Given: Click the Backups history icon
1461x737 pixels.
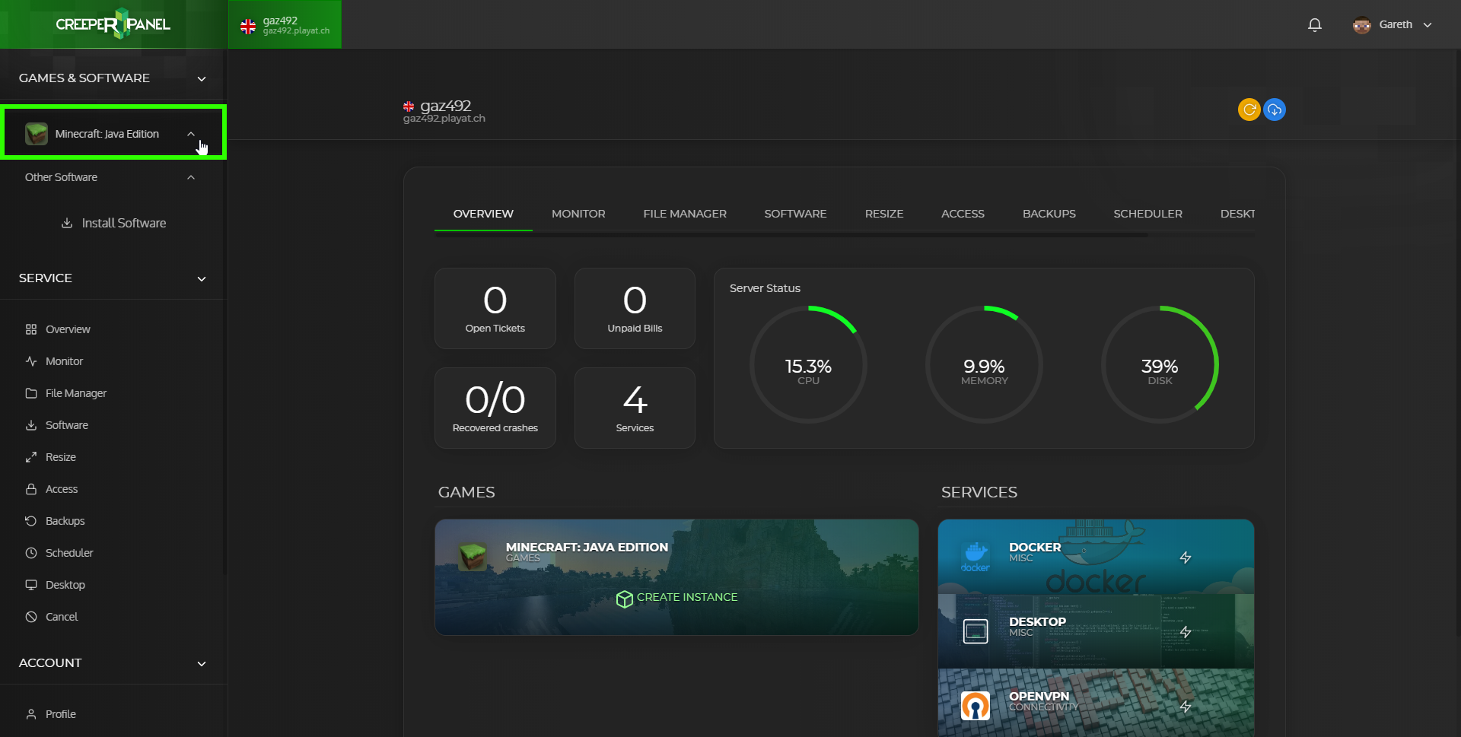Looking at the screenshot, I should point(31,521).
